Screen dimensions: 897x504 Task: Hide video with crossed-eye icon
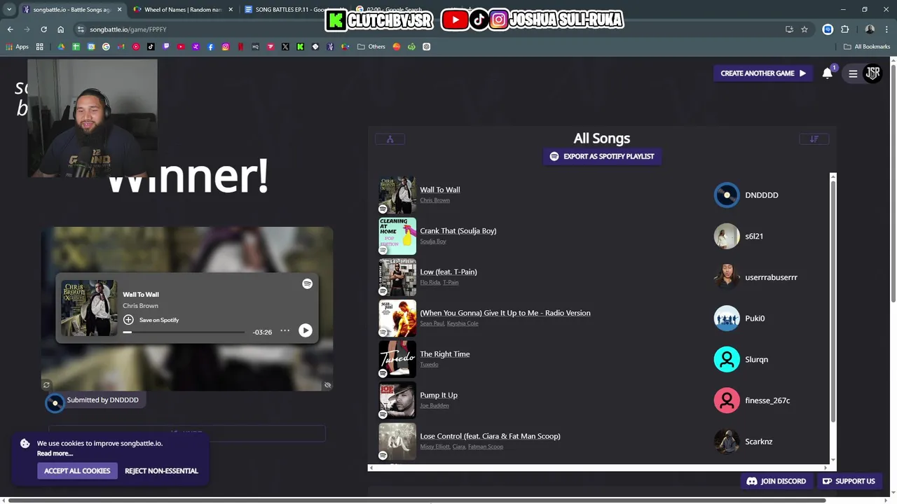[x=327, y=385]
